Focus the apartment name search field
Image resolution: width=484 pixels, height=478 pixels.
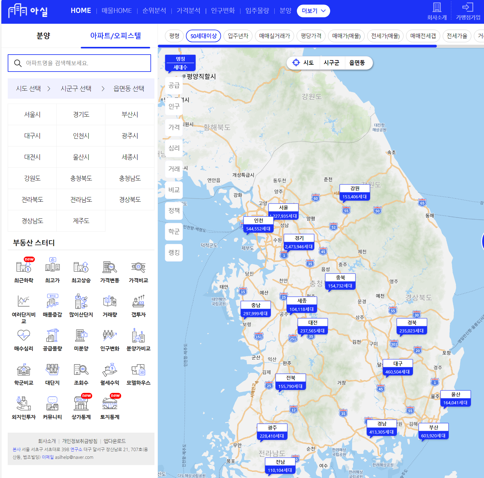point(79,63)
